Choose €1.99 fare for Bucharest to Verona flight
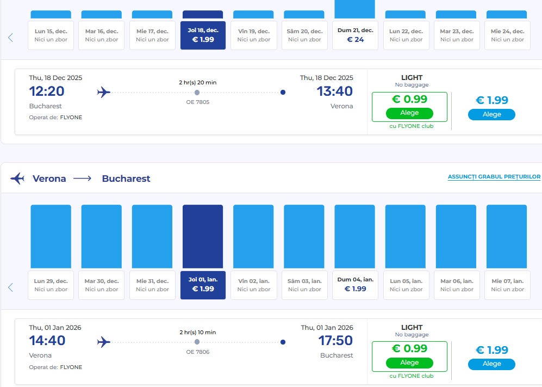The image size is (542, 387). pyautogui.click(x=491, y=115)
